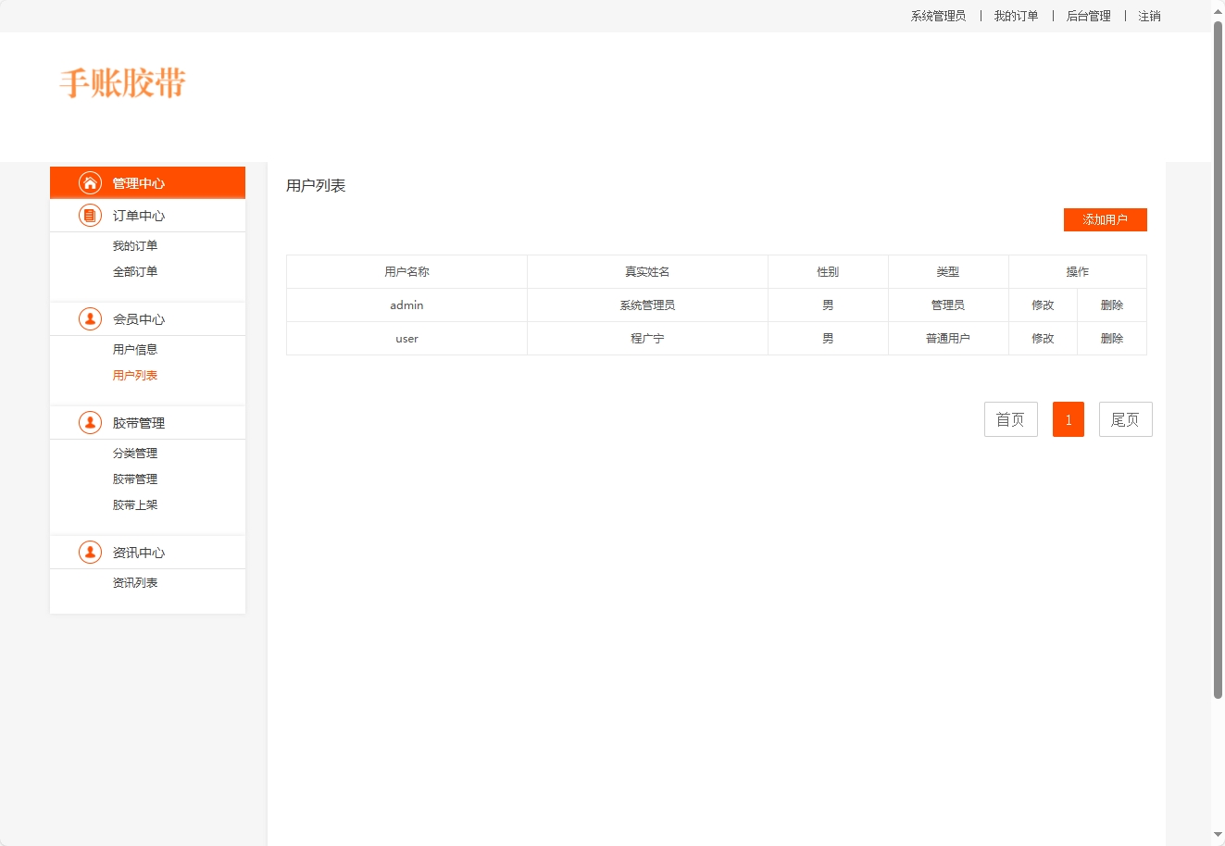Select the 订单中心 sidebar section
This screenshot has width=1225, height=846.
[x=147, y=216]
